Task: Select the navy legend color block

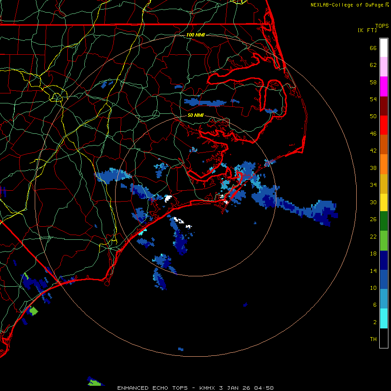Action: click(x=384, y=260)
